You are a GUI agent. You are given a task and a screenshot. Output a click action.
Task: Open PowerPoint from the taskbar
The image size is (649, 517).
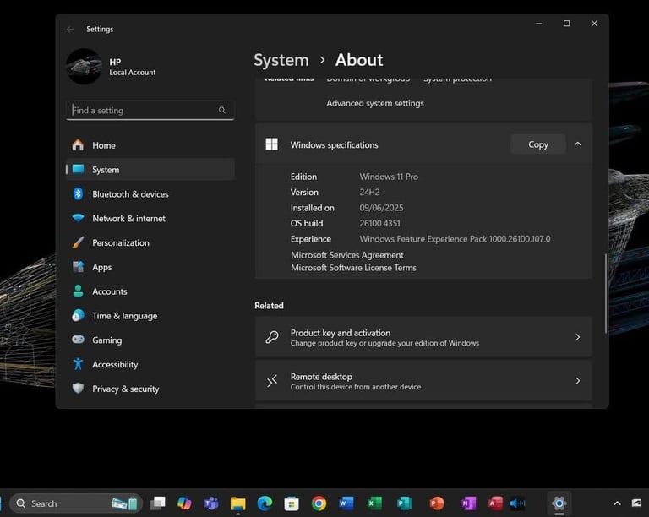coord(437,503)
